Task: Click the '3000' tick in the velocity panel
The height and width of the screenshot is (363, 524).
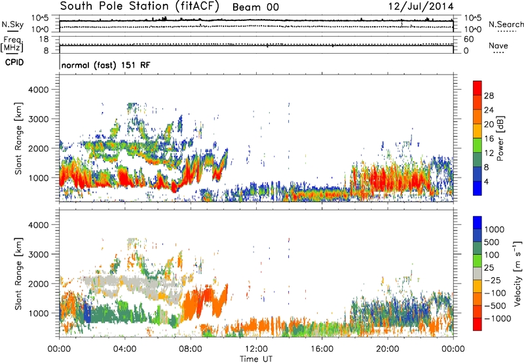Action: 38,254
